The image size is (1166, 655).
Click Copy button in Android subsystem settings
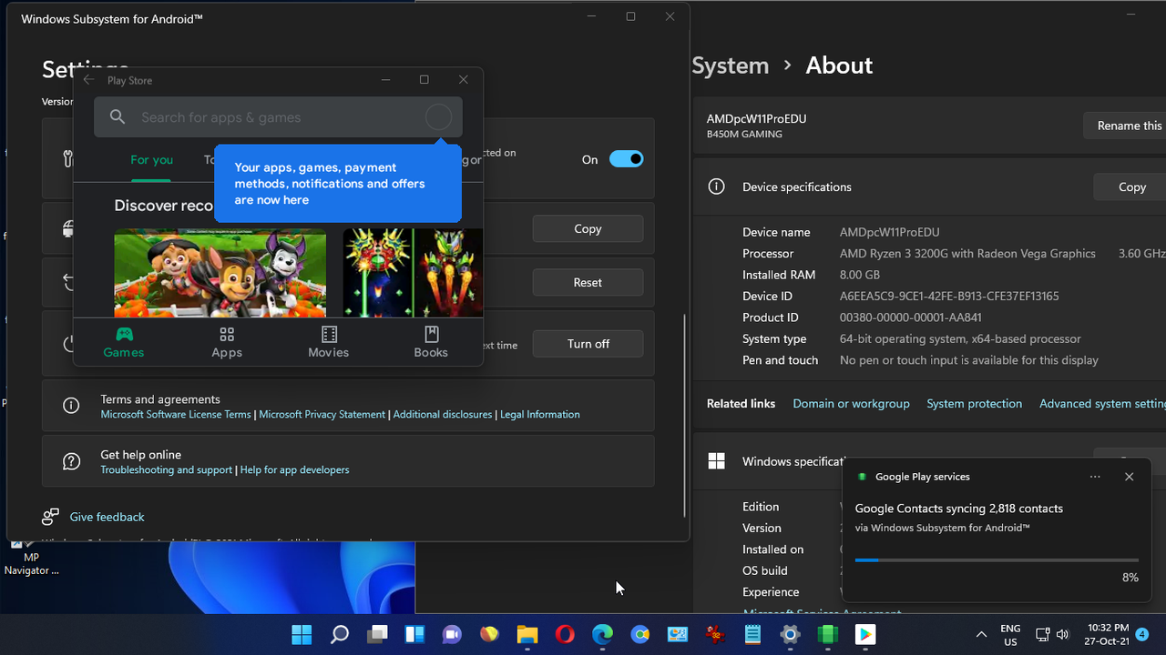[x=588, y=229]
